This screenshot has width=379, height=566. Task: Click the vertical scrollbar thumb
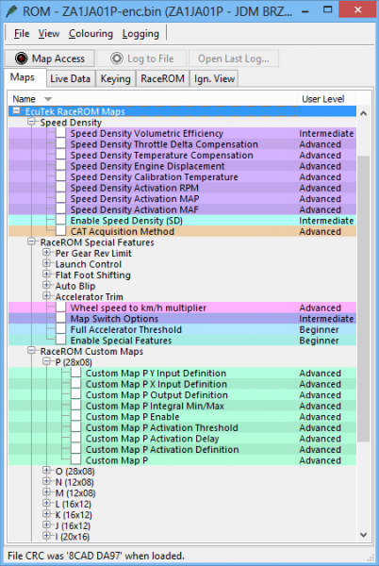pyautogui.click(x=364, y=299)
